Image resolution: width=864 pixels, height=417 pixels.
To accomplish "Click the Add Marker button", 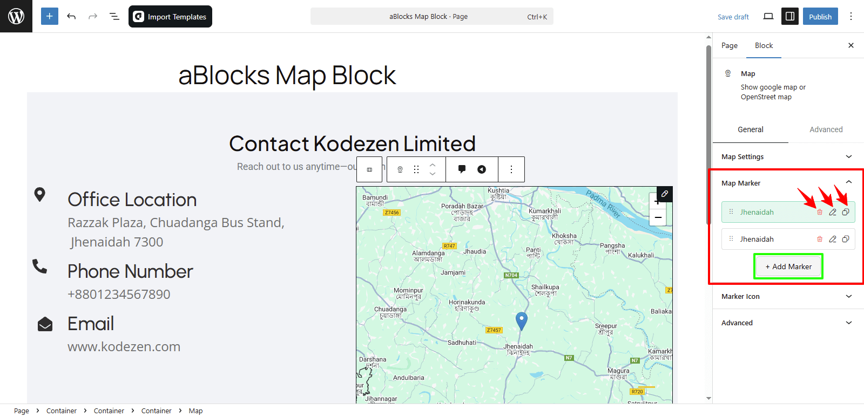I will 788,266.
